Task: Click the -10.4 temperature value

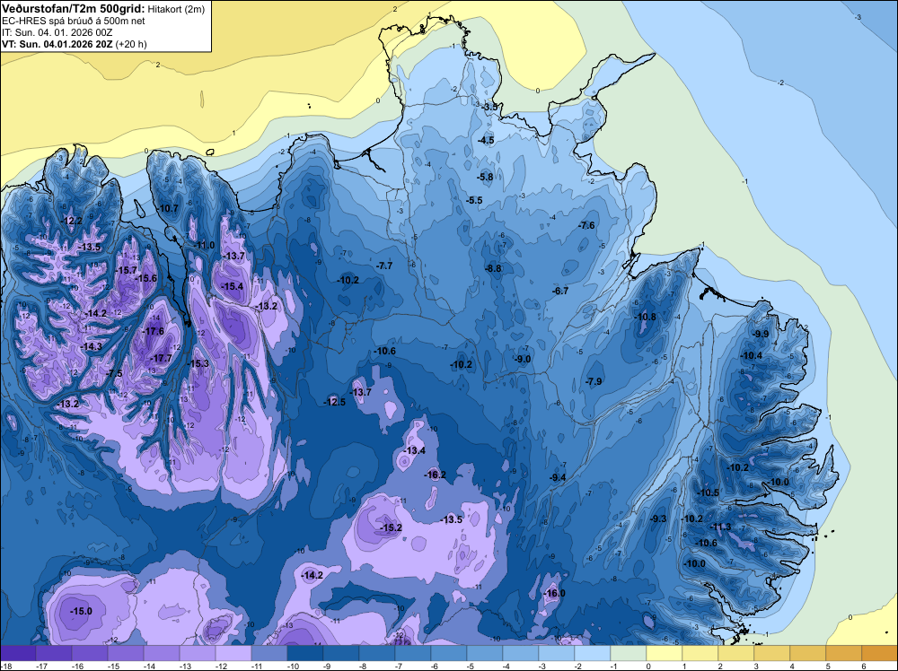Action: [x=752, y=355]
